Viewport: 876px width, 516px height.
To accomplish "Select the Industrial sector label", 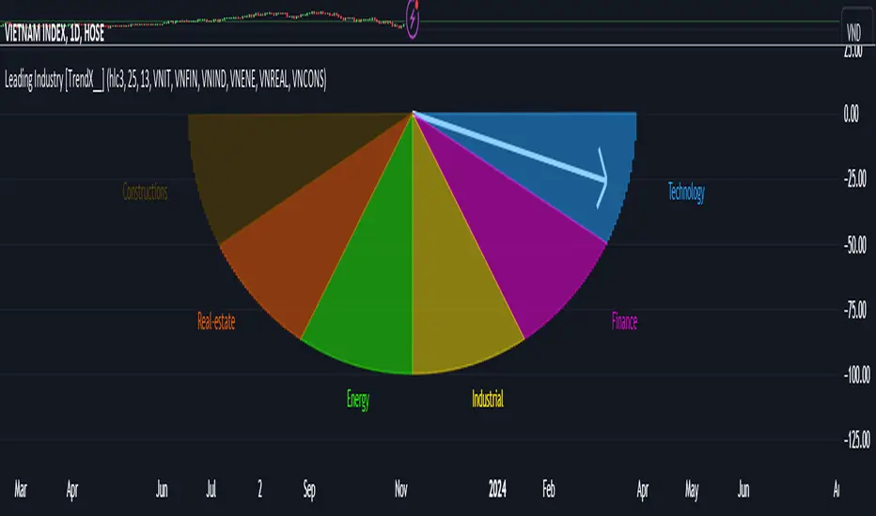I will pyautogui.click(x=487, y=399).
